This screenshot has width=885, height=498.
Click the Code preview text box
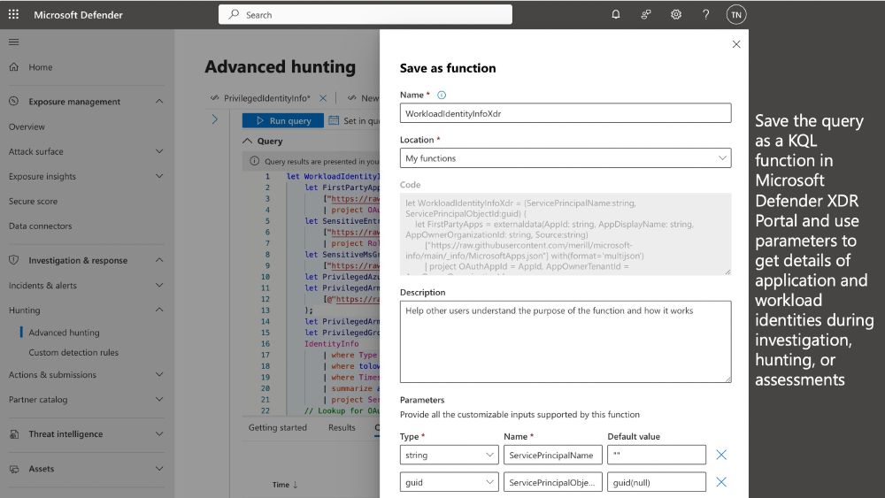pyautogui.click(x=566, y=234)
